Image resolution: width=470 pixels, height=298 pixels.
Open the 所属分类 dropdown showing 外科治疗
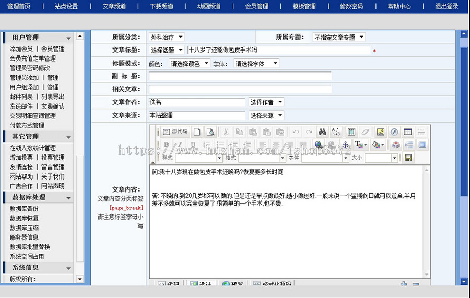pos(167,37)
